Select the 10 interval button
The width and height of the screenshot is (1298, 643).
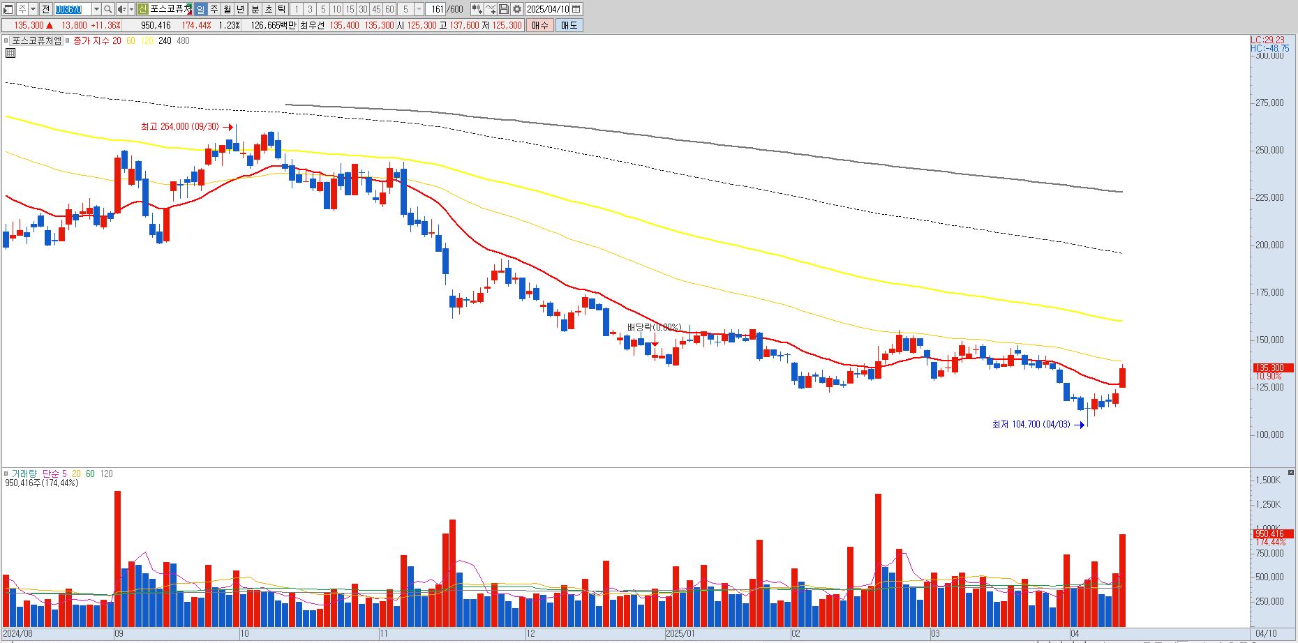[x=336, y=9]
